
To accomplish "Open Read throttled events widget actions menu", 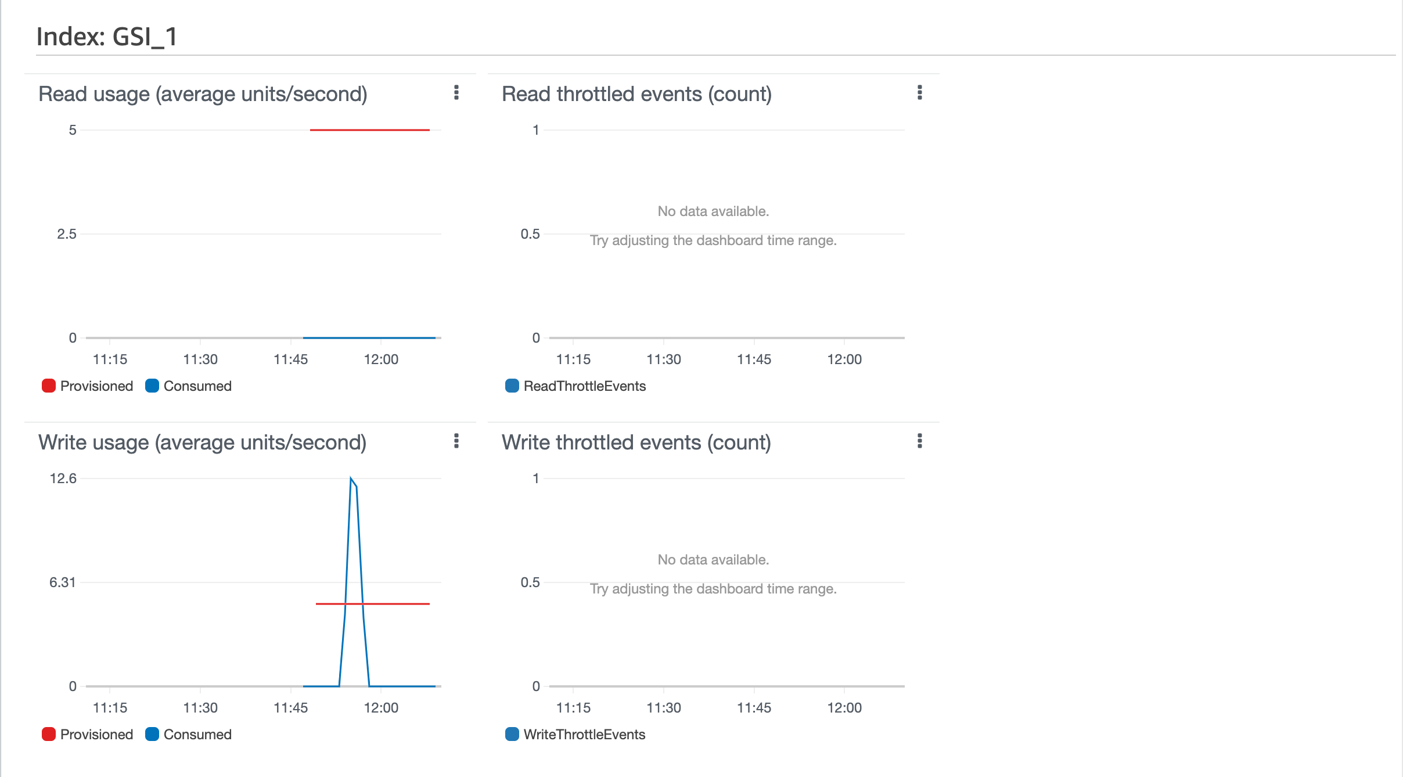I will point(920,93).
